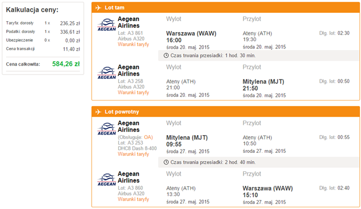Click the Mitylena (MJT) 21:50 arrival
361x209 pixels.
[x=263, y=85]
